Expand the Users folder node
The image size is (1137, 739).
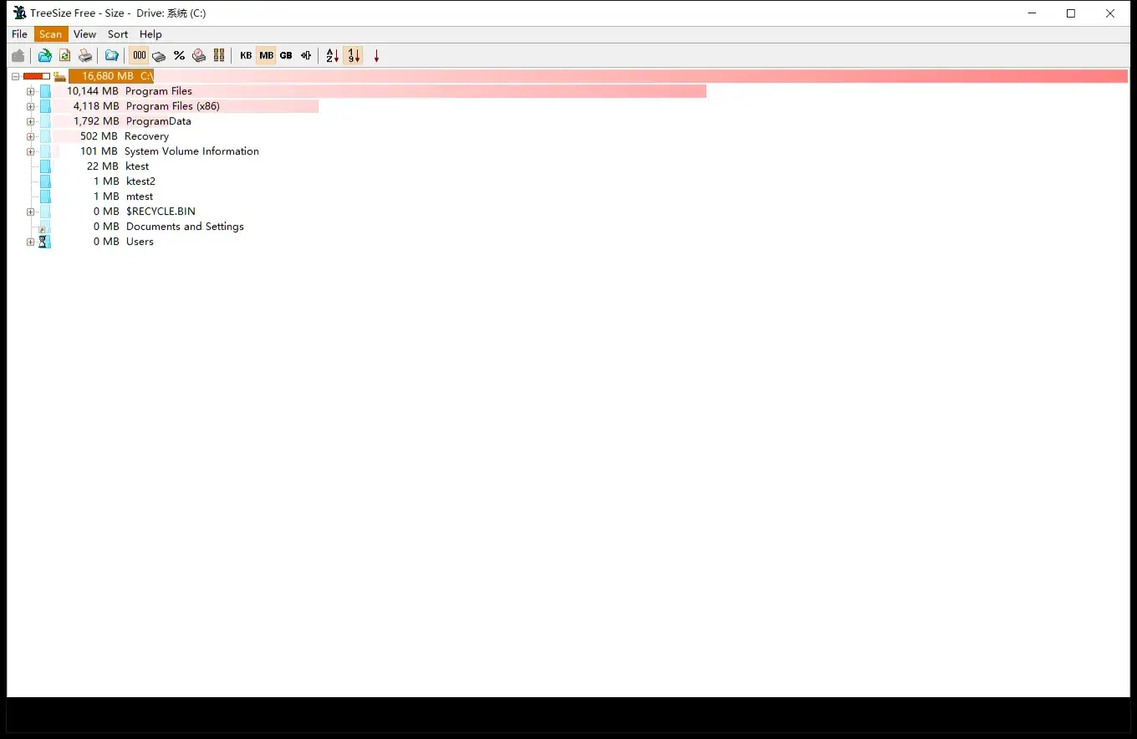click(x=30, y=242)
